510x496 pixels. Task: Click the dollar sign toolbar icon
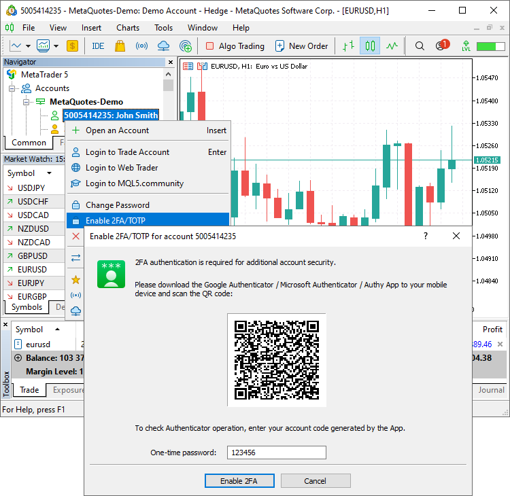pos(72,46)
